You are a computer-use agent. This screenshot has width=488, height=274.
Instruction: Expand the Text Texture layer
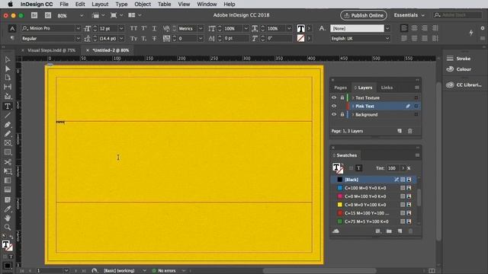(353, 97)
